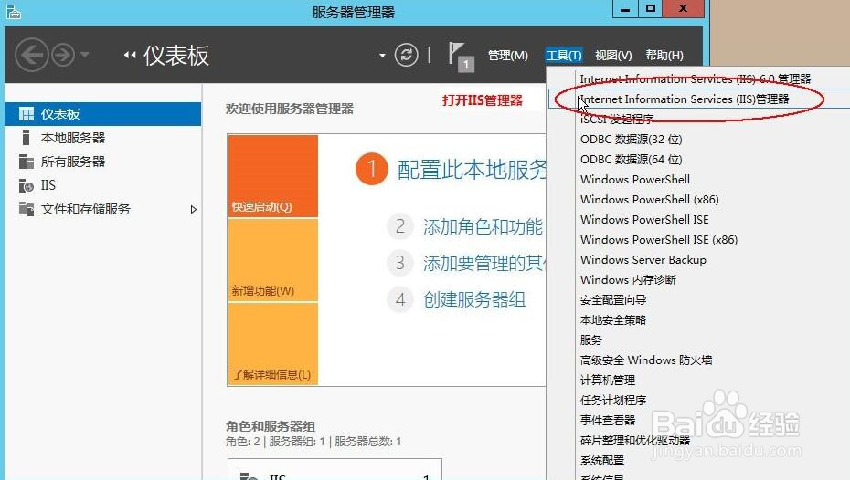Click the 仪表板 sidebar icon
This screenshot has width=850, height=480.
point(26,114)
